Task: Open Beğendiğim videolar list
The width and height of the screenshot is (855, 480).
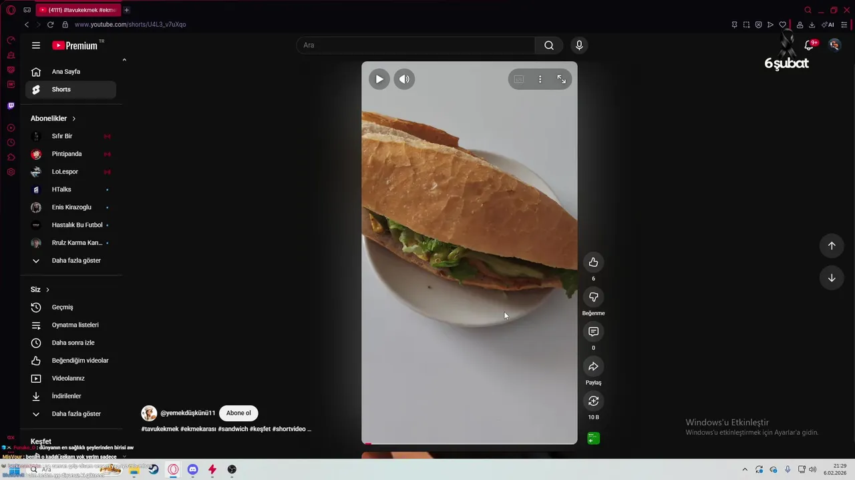Action: coord(71,361)
